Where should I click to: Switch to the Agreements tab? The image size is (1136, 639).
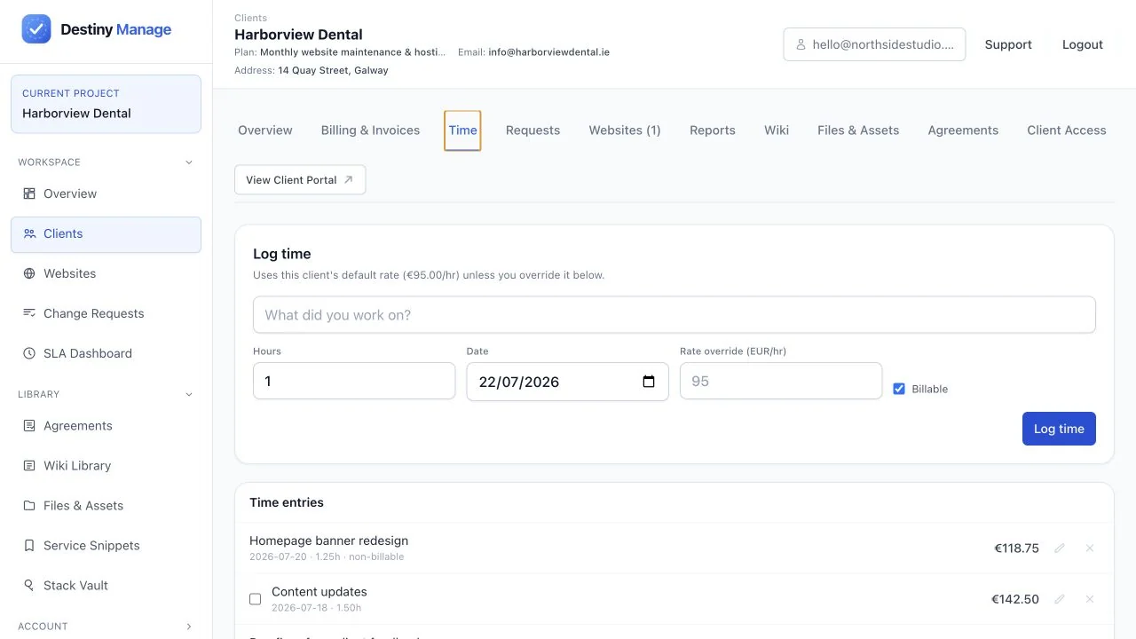963,130
